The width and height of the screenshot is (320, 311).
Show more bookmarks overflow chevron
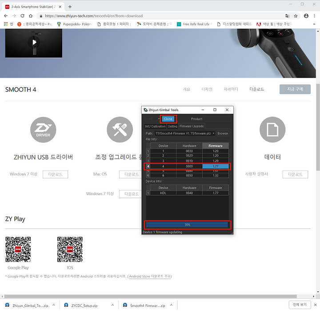click(x=314, y=24)
